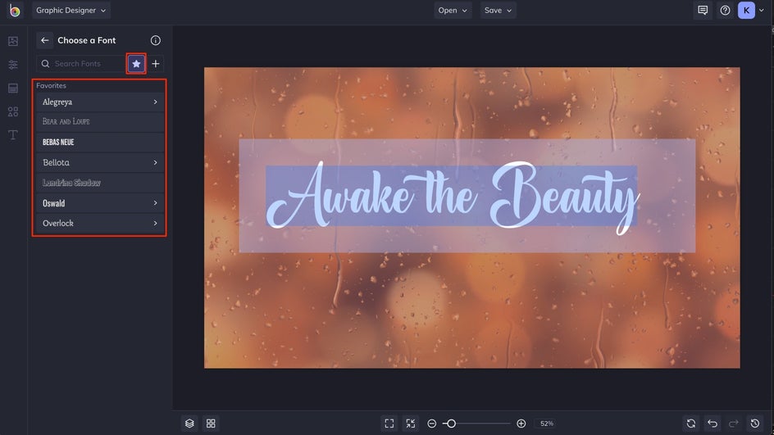Viewport: 774px width, 435px height.
Task: Click the fullscreen collapse icon
Action: tap(411, 424)
